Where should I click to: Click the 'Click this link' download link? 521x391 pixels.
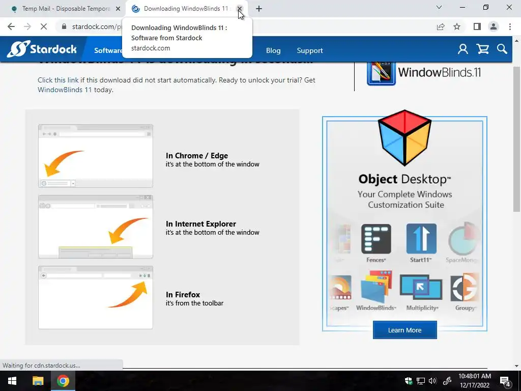click(x=58, y=80)
